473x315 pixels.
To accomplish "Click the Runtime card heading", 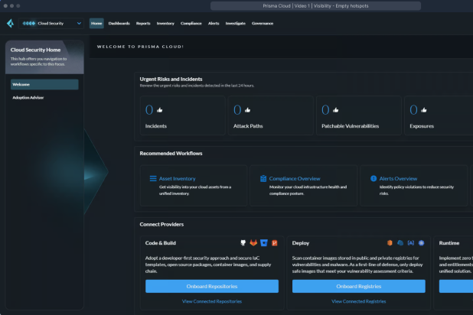I will point(449,243).
